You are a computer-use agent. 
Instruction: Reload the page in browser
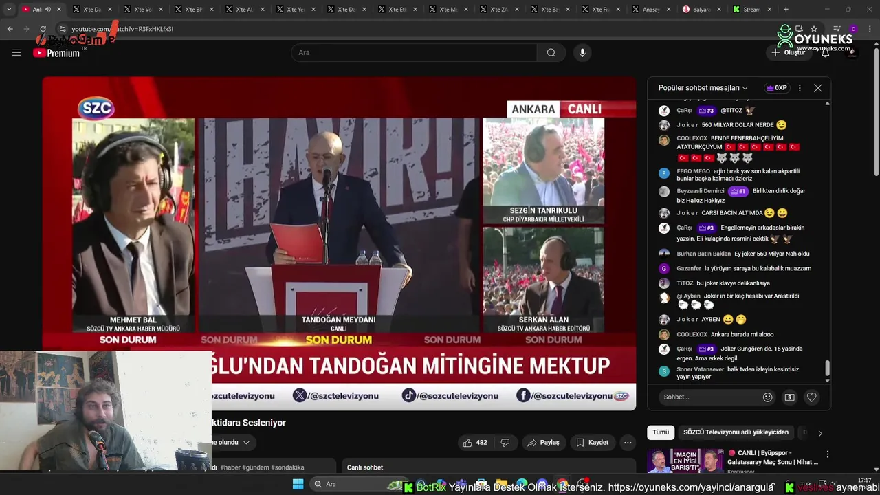(43, 29)
